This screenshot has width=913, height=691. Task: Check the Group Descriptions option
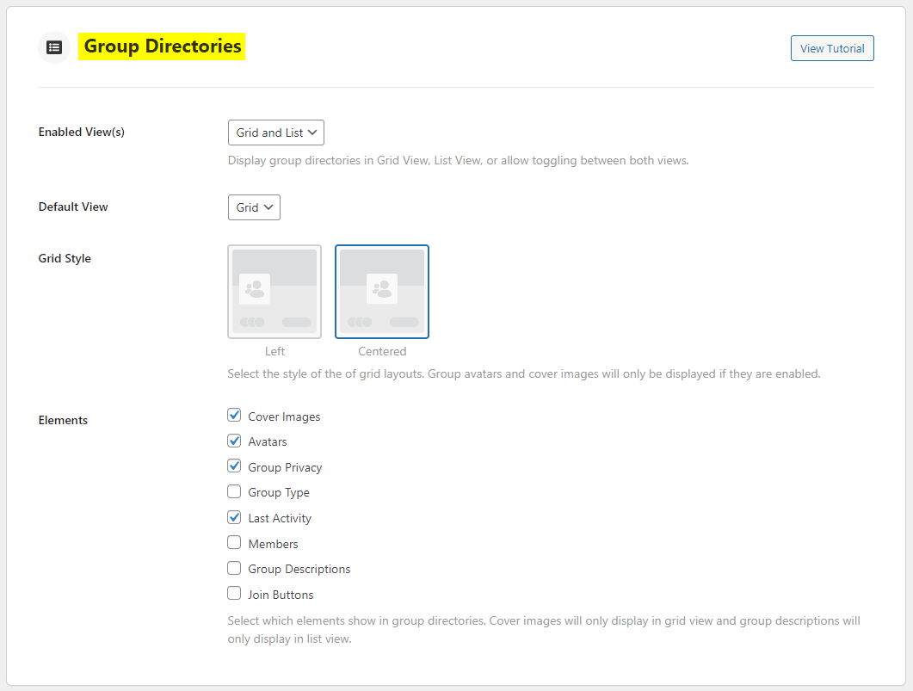(234, 569)
